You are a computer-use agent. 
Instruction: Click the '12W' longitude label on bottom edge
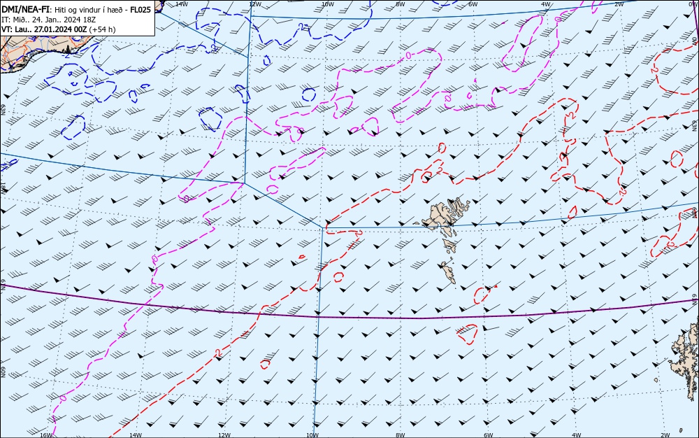coord(224,435)
